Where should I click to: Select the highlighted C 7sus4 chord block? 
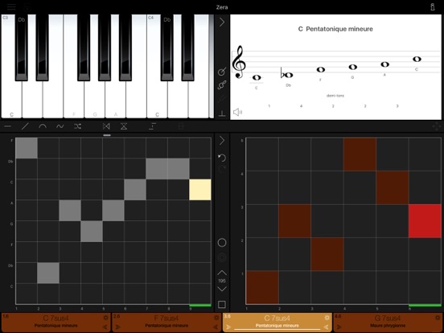[277, 322]
